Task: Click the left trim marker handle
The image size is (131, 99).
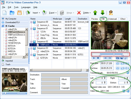Action: pos(100,55)
